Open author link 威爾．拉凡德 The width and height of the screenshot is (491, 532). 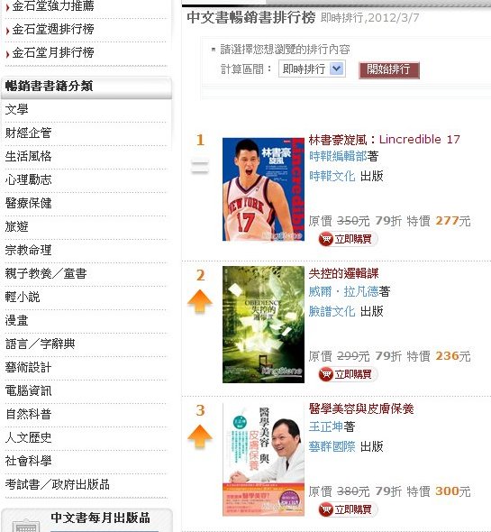pos(343,291)
